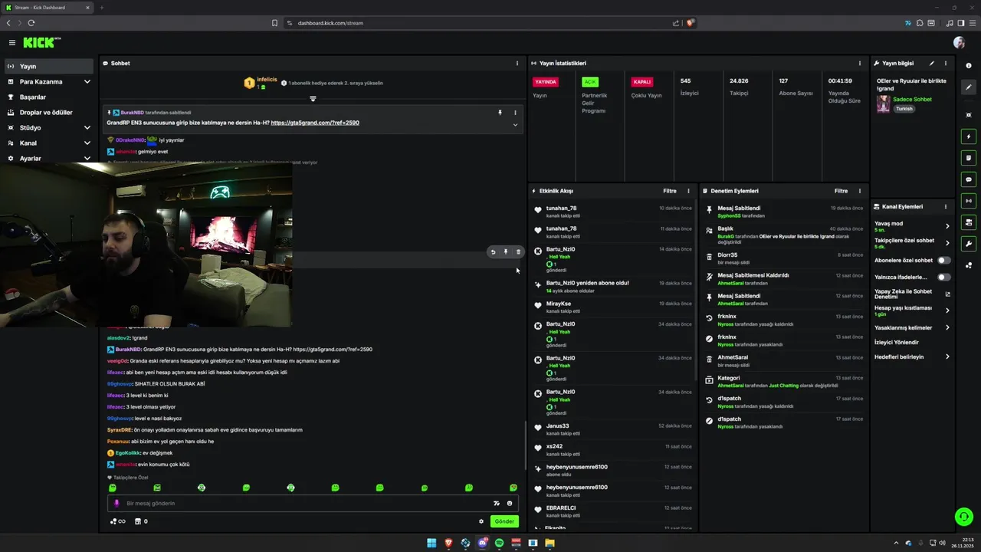This screenshot has width=981, height=552.
Task: Edit stream info with pencil in Yayın bilgisi
Action: pyautogui.click(x=932, y=64)
